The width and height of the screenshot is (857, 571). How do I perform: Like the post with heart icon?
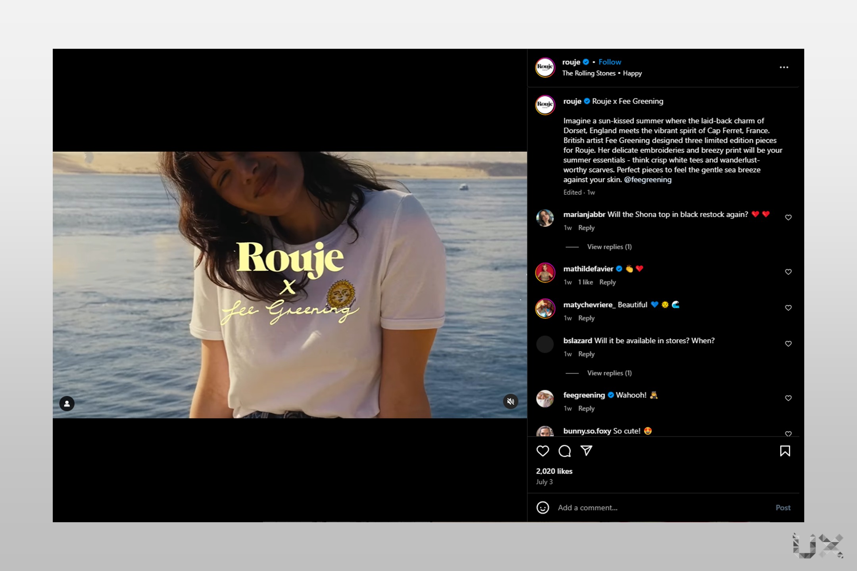[543, 451]
